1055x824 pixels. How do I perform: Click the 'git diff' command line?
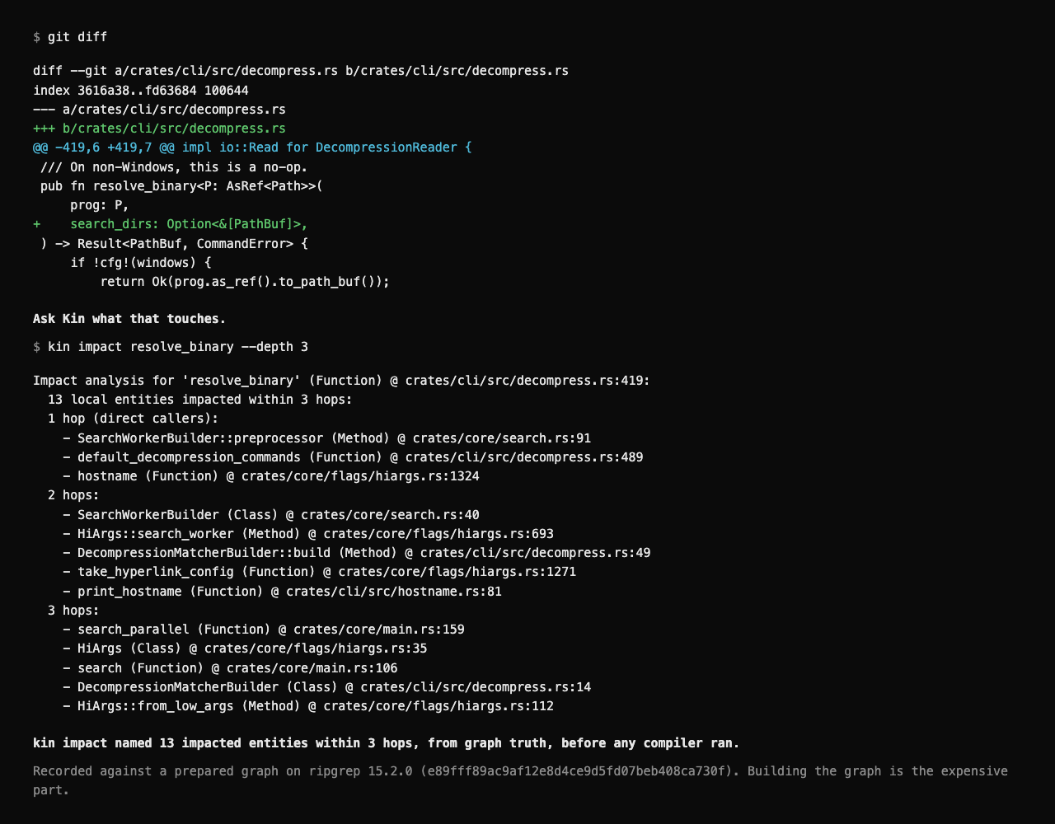coord(70,37)
